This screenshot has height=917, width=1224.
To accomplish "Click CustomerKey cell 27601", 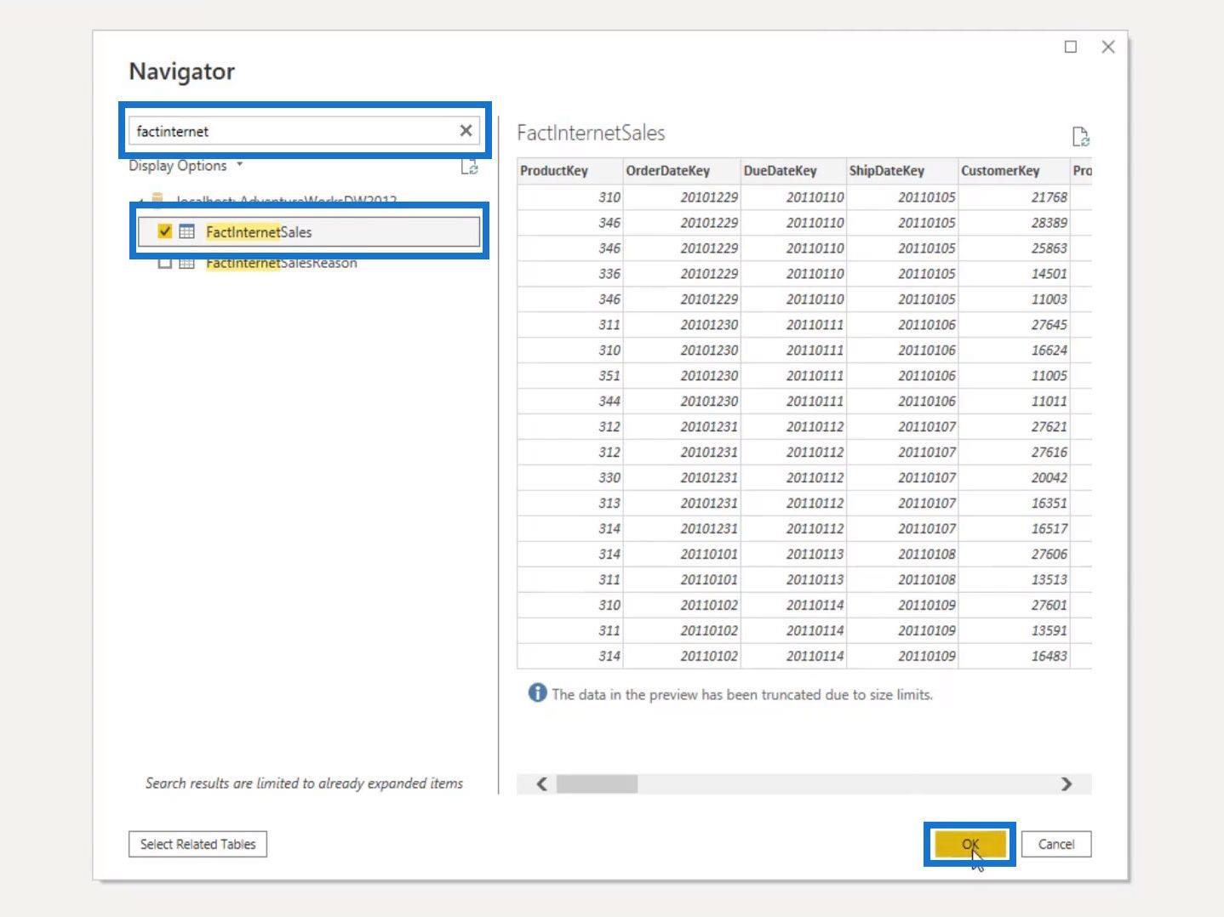I will pyautogui.click(x=1014, y=605).
